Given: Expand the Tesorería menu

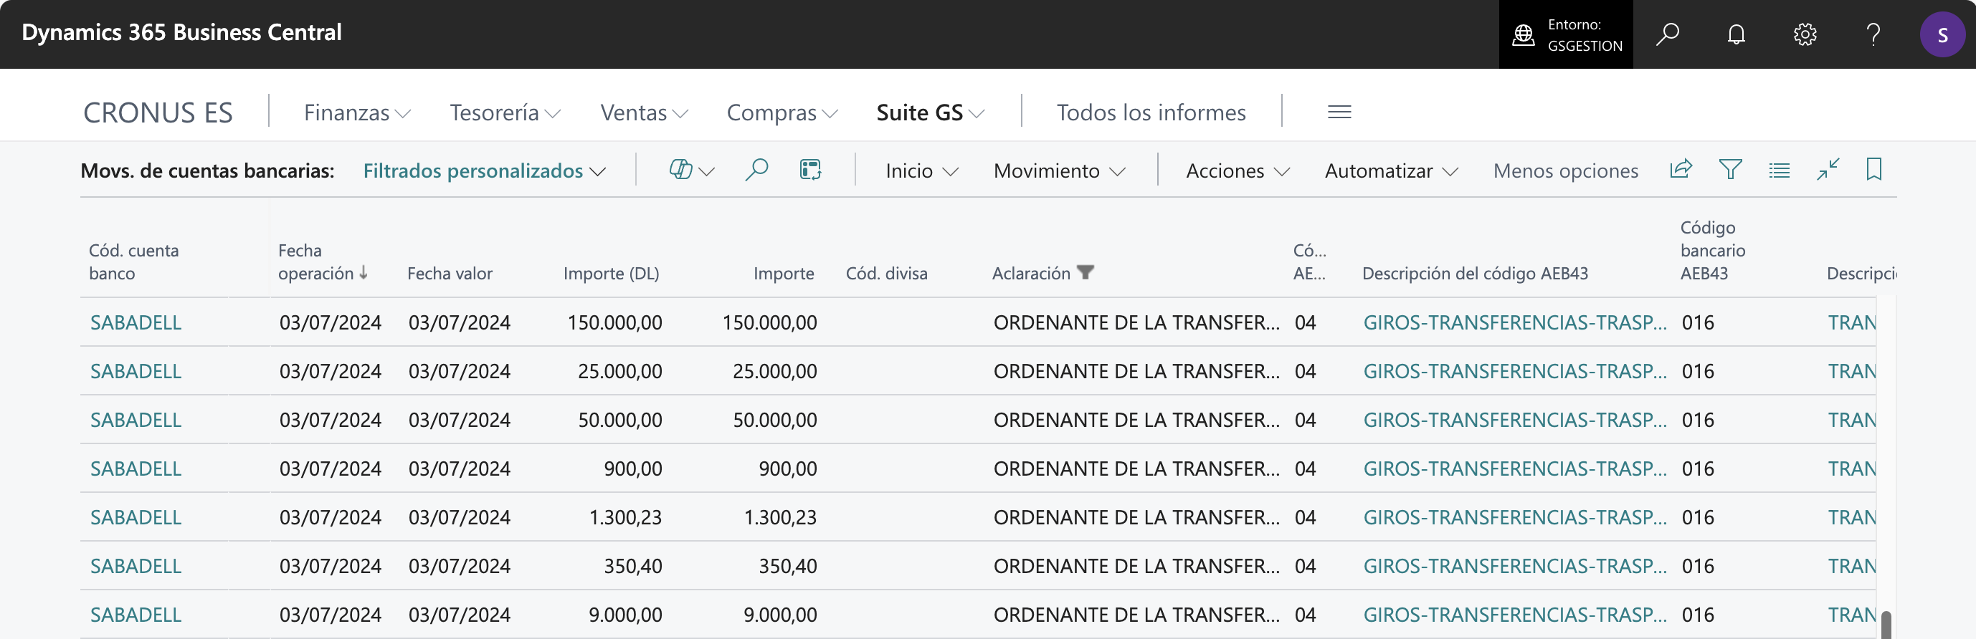Looking at the screenshot, I should (x=505, y=112).
